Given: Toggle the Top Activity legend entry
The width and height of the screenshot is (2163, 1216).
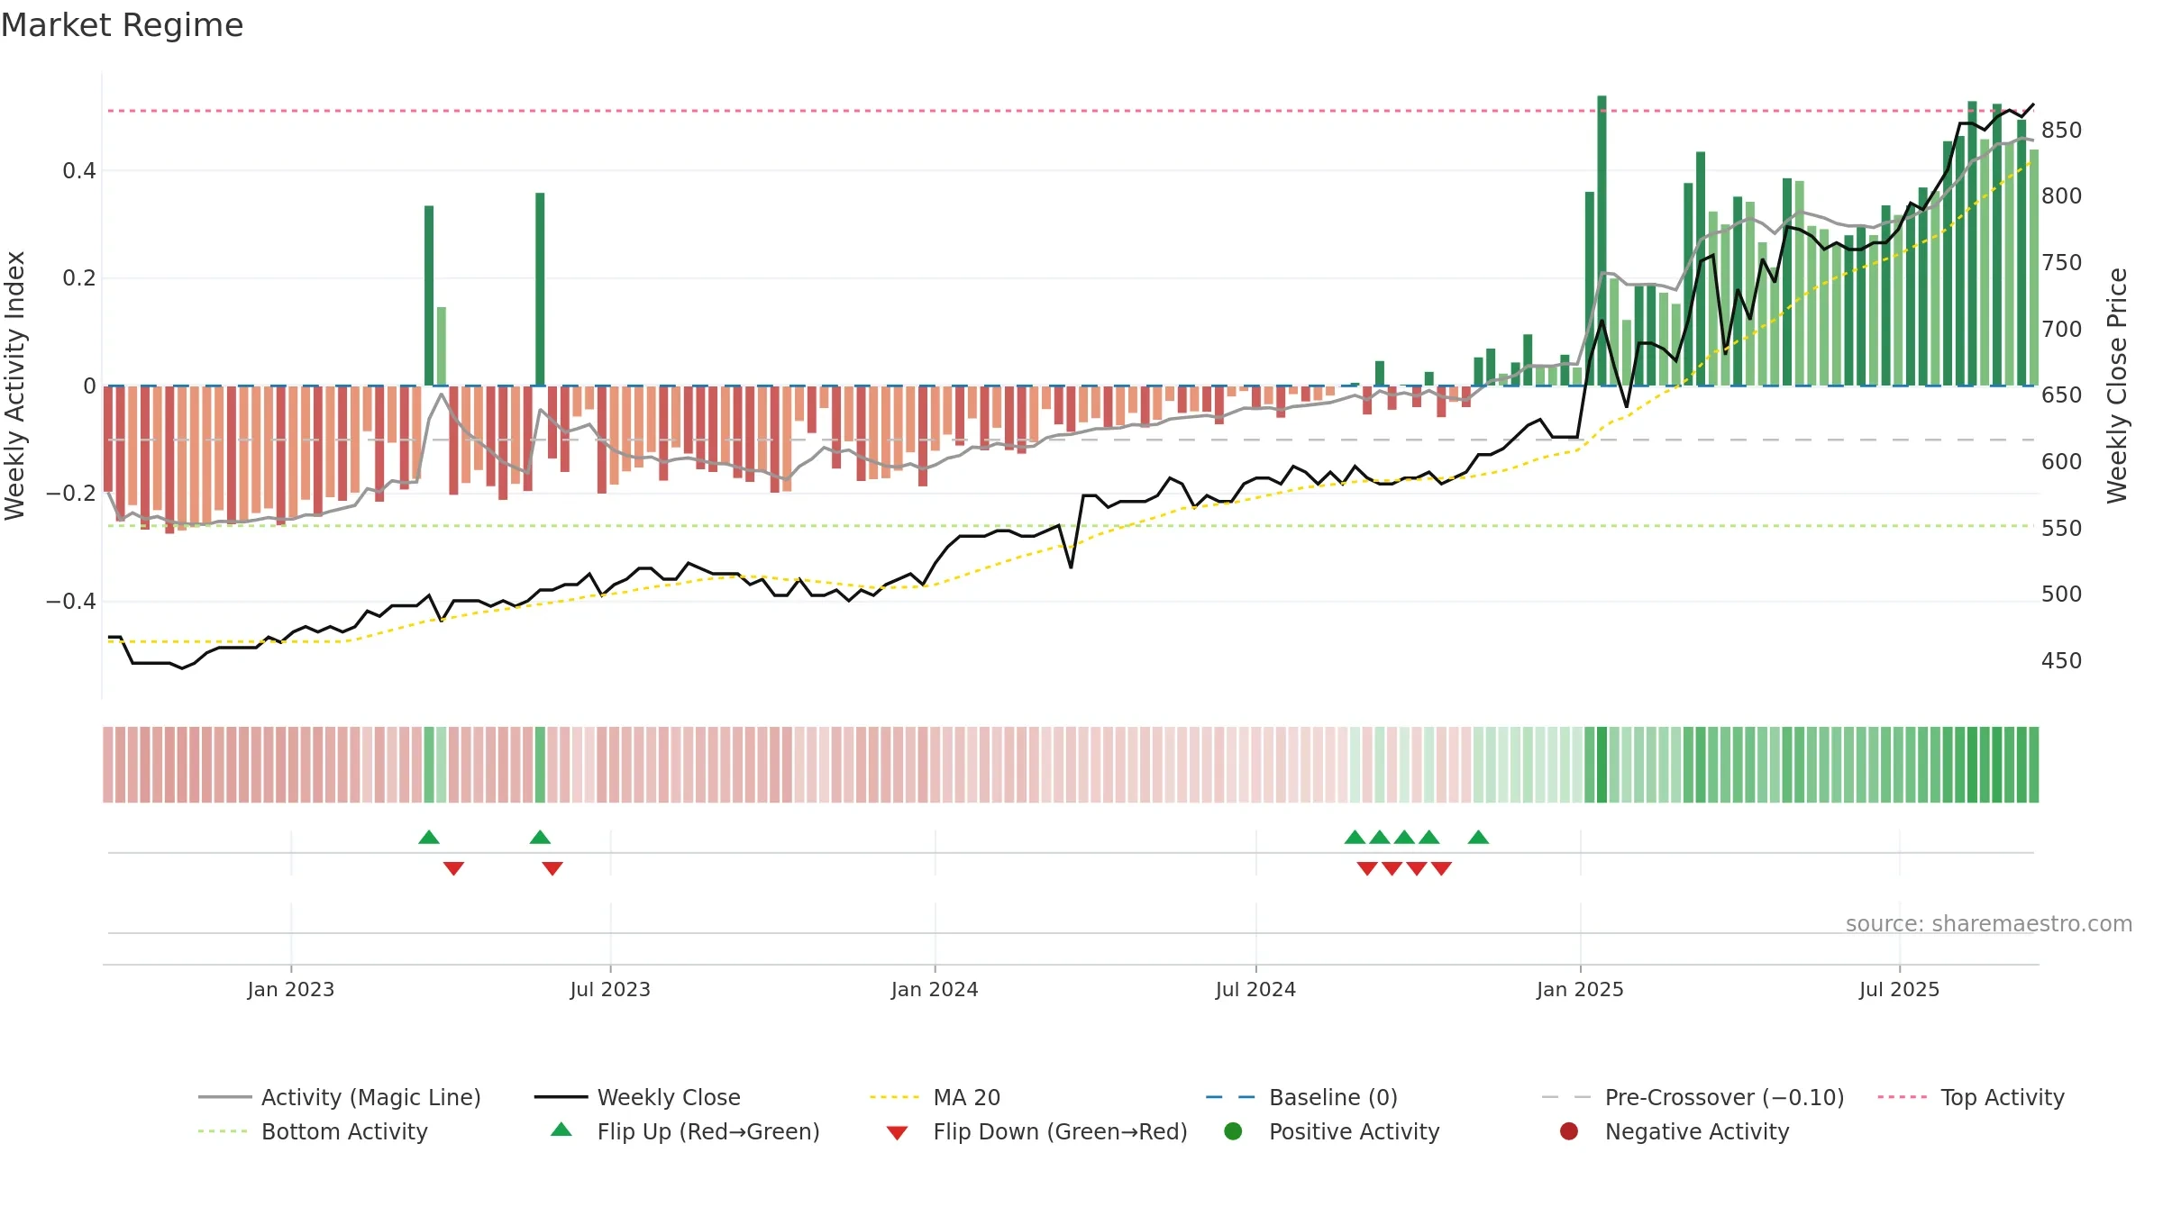Looking at the screenshot, I should [x=1971, y=1097].
